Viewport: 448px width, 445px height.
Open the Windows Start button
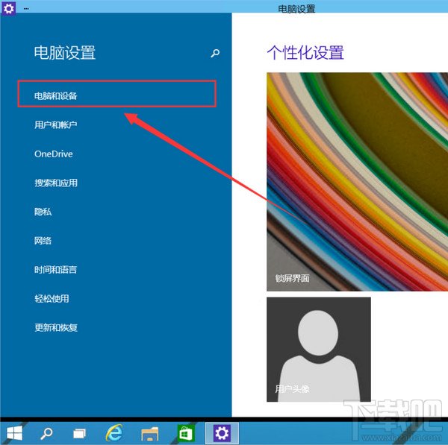pos(14,432)
